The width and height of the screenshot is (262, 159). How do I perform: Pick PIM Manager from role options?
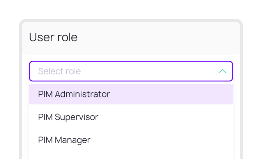[x=64, y=140]
